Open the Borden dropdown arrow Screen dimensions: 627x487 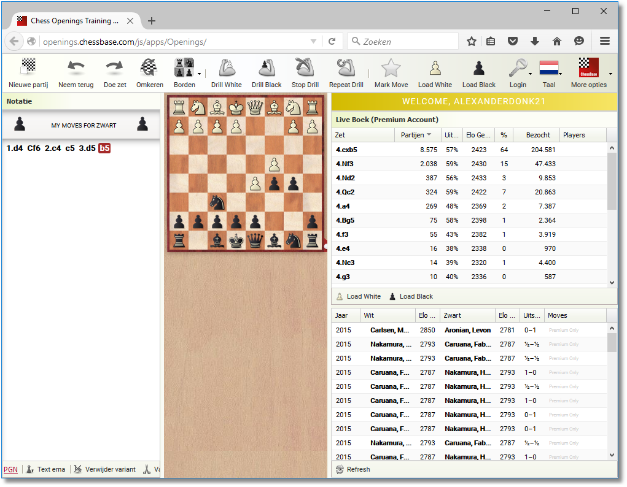point(199,72)
